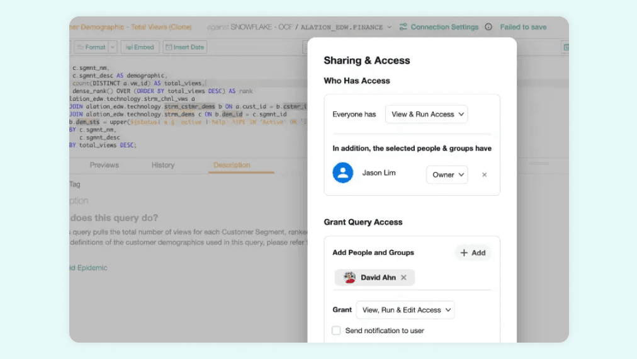Viewport: 637px width, 359px height.
Task: Click the Tag label in Description
Action: click(x=75, y=184)
